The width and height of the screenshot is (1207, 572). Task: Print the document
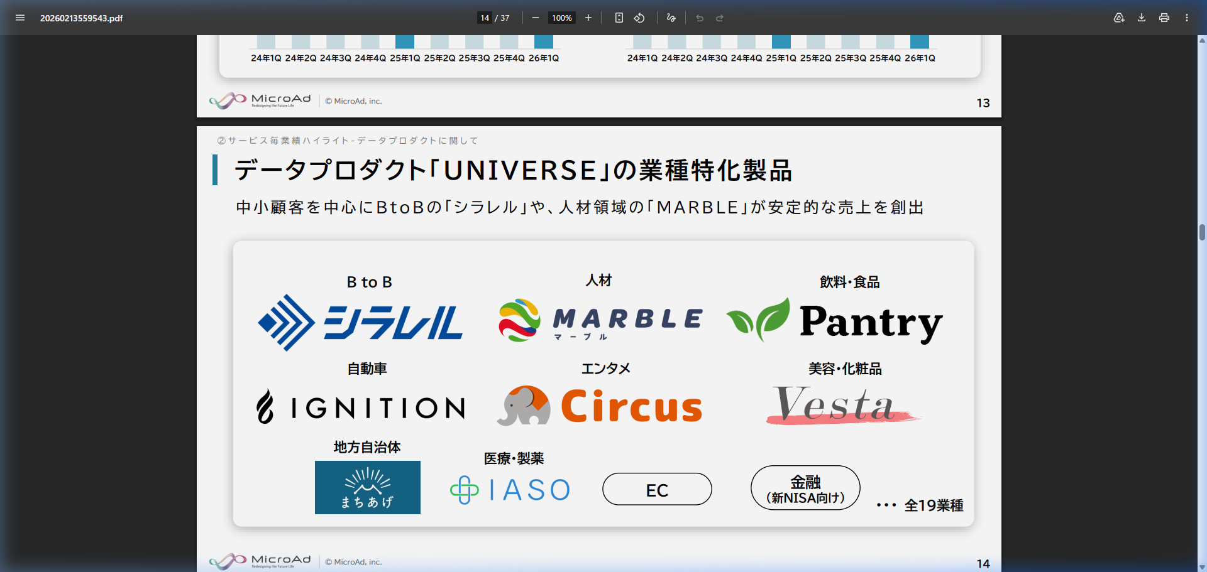tap(1164, 18)
